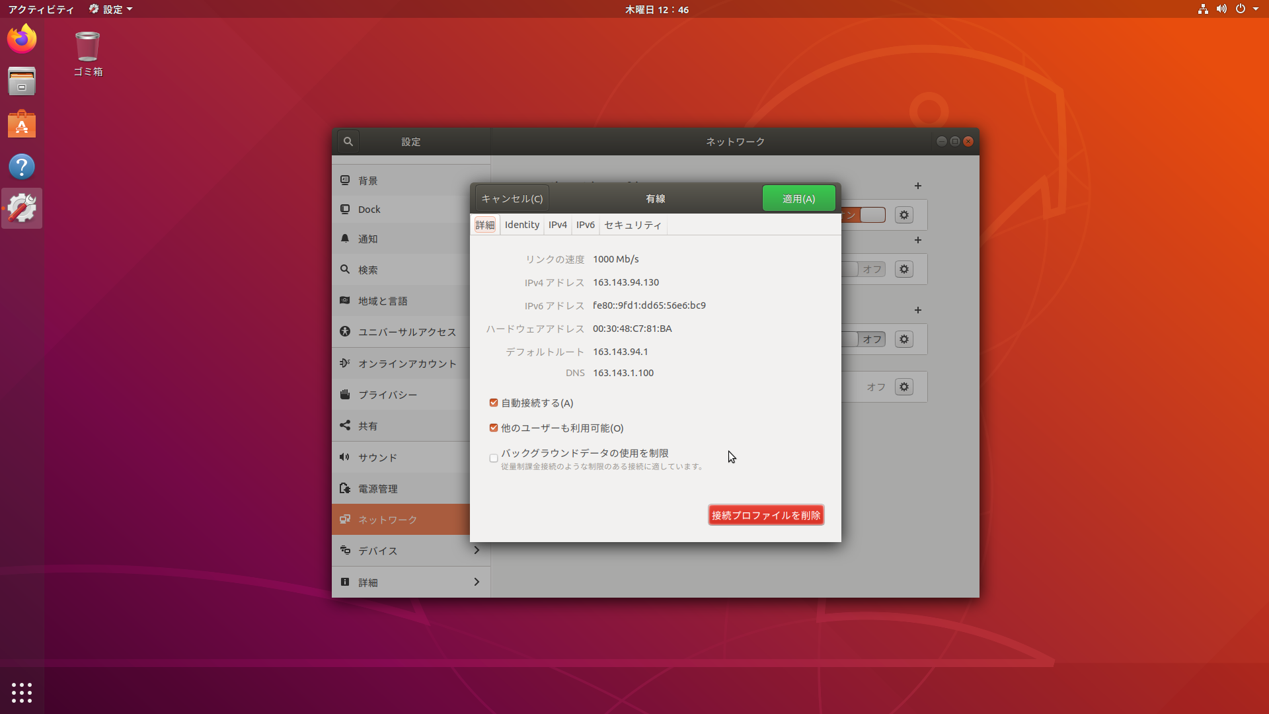Open アクティビティ overview
Screen dimensions: 1269x714
[41, 9]
